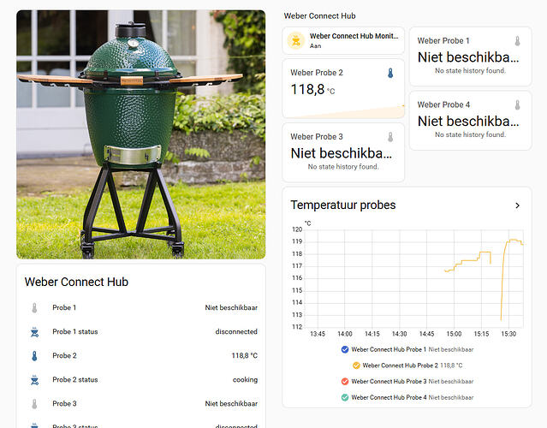Viewport: 547px width, 428px height.
Task: Click the Weber Connect Hub Monitor grill icon
Action: click(296, 41)
